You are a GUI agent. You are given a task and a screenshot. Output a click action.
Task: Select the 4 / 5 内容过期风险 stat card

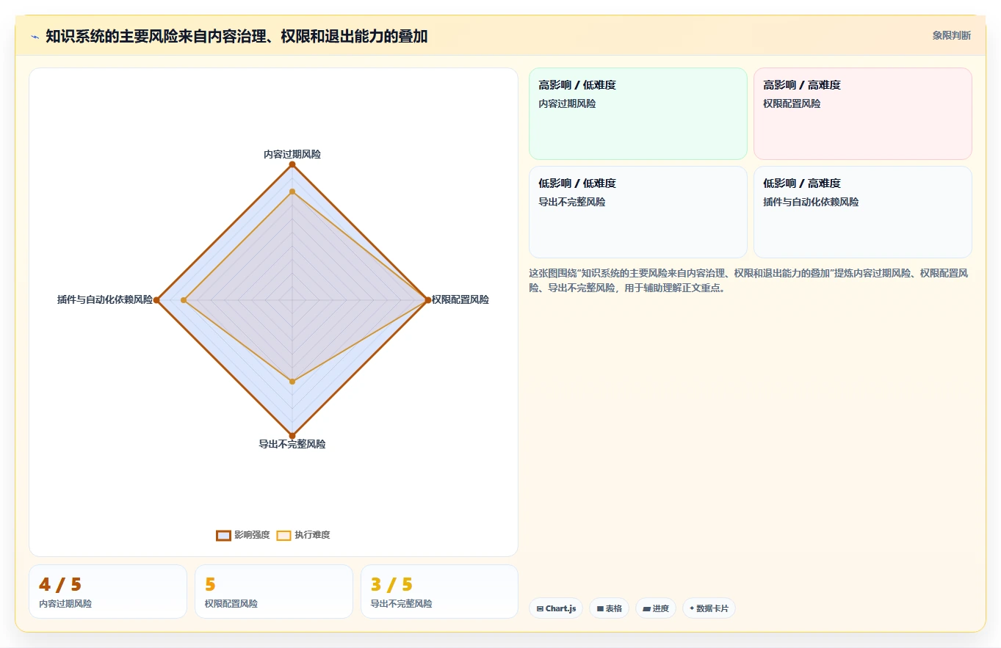tap(108, 591)
